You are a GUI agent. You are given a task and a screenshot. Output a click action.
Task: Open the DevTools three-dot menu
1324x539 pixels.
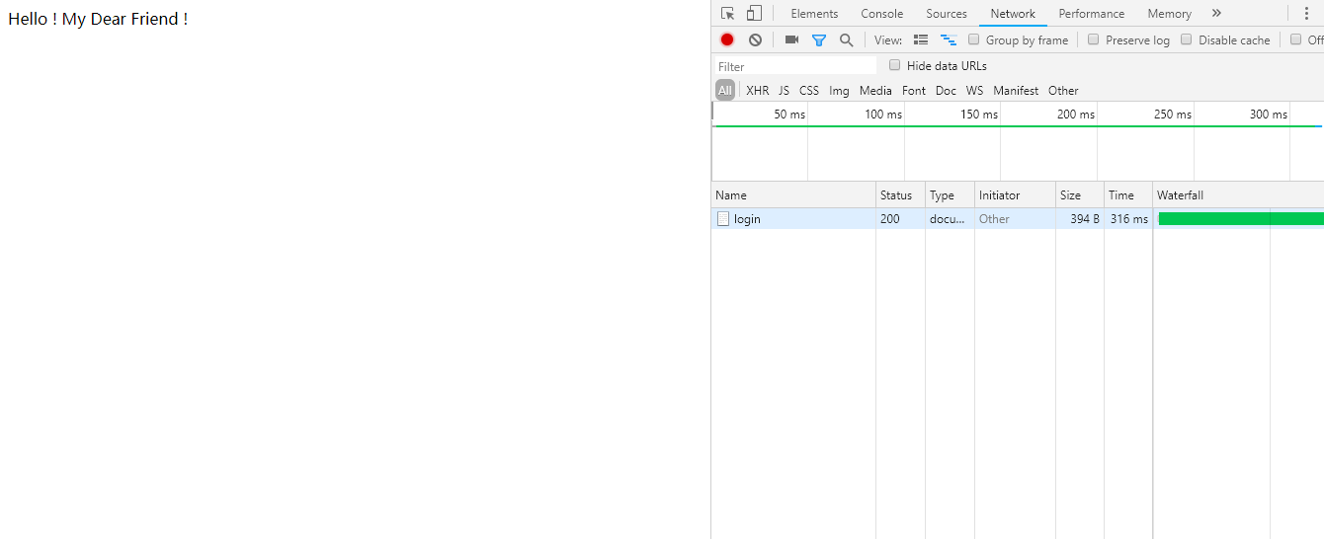[x=1306, y=14]
